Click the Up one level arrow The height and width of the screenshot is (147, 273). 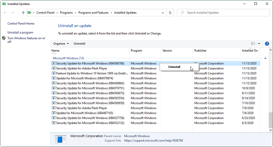click(x=23, y=13)
